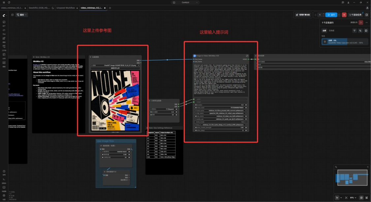371x202 pixels.
Task: Open the queue panel three-dot menu
Action: pos(366,22)
